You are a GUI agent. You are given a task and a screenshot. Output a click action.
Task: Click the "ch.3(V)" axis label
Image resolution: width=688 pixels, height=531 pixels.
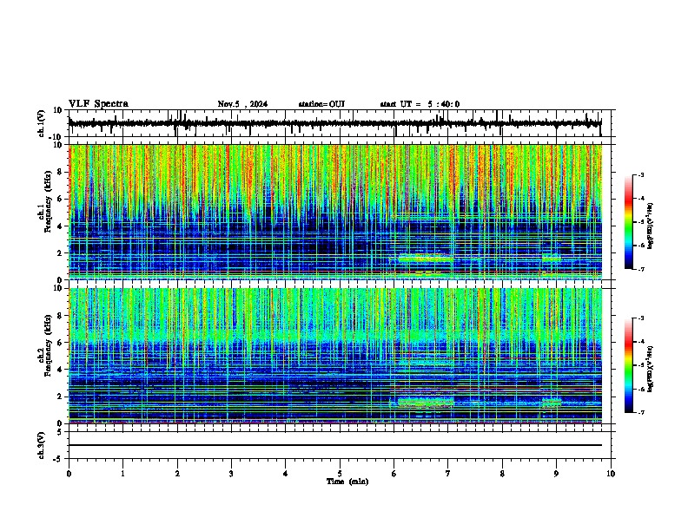(x=42, y=445)
